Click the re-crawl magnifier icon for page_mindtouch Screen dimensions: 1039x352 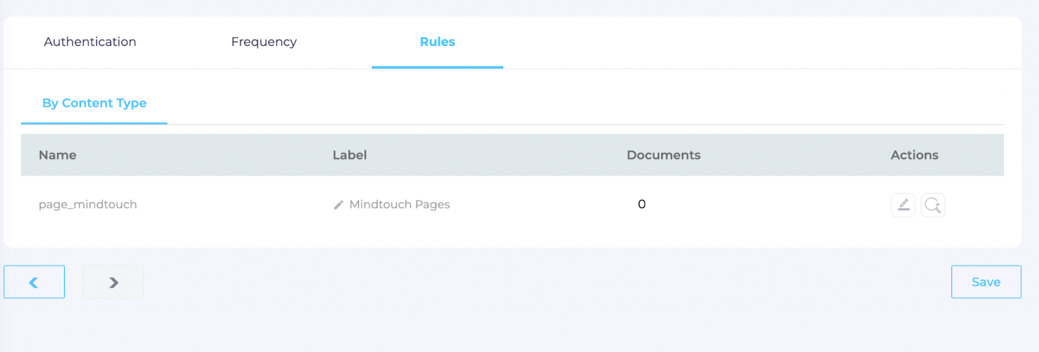(x=933, y=205)
